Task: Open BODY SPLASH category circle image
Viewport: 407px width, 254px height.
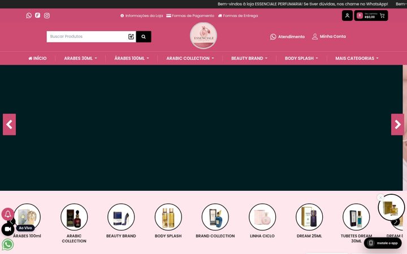Action: tap(168, 217)
